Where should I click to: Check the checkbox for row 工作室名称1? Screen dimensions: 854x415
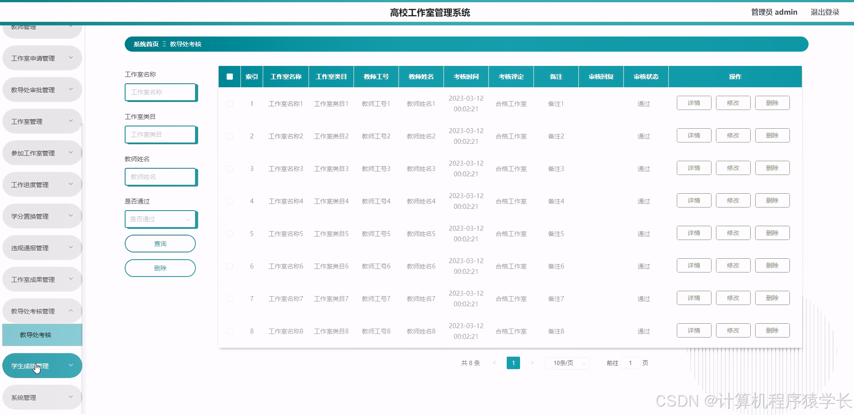(230, 103)
